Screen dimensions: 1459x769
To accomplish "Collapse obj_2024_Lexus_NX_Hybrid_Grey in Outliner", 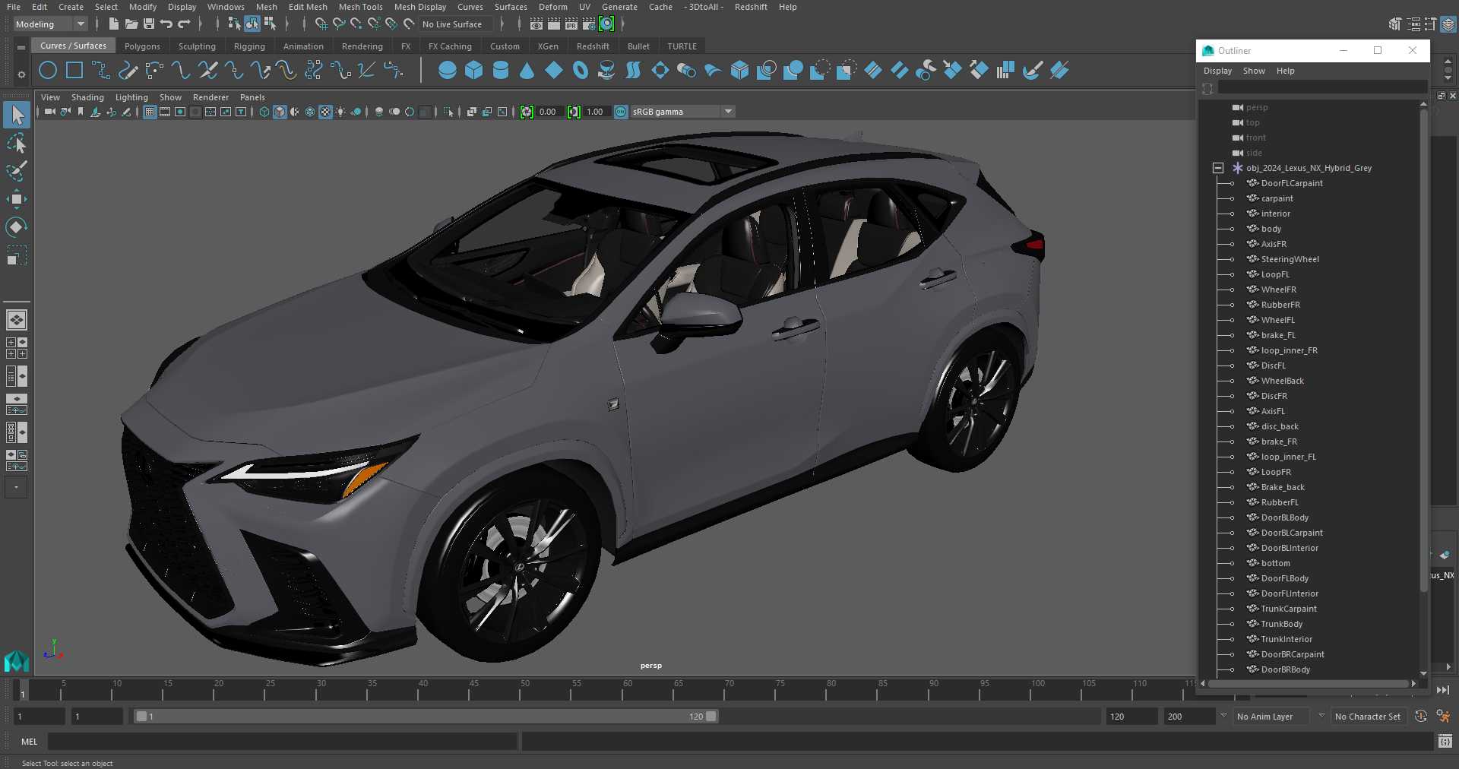I will (1218, 168).
